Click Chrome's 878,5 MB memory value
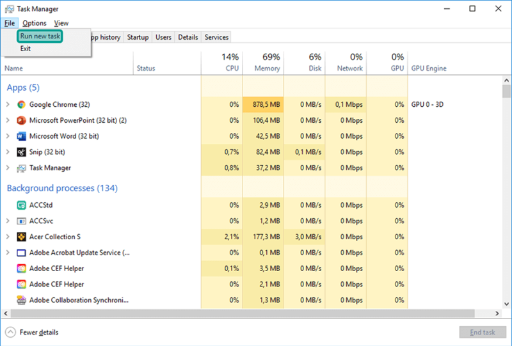 point(263,104)
